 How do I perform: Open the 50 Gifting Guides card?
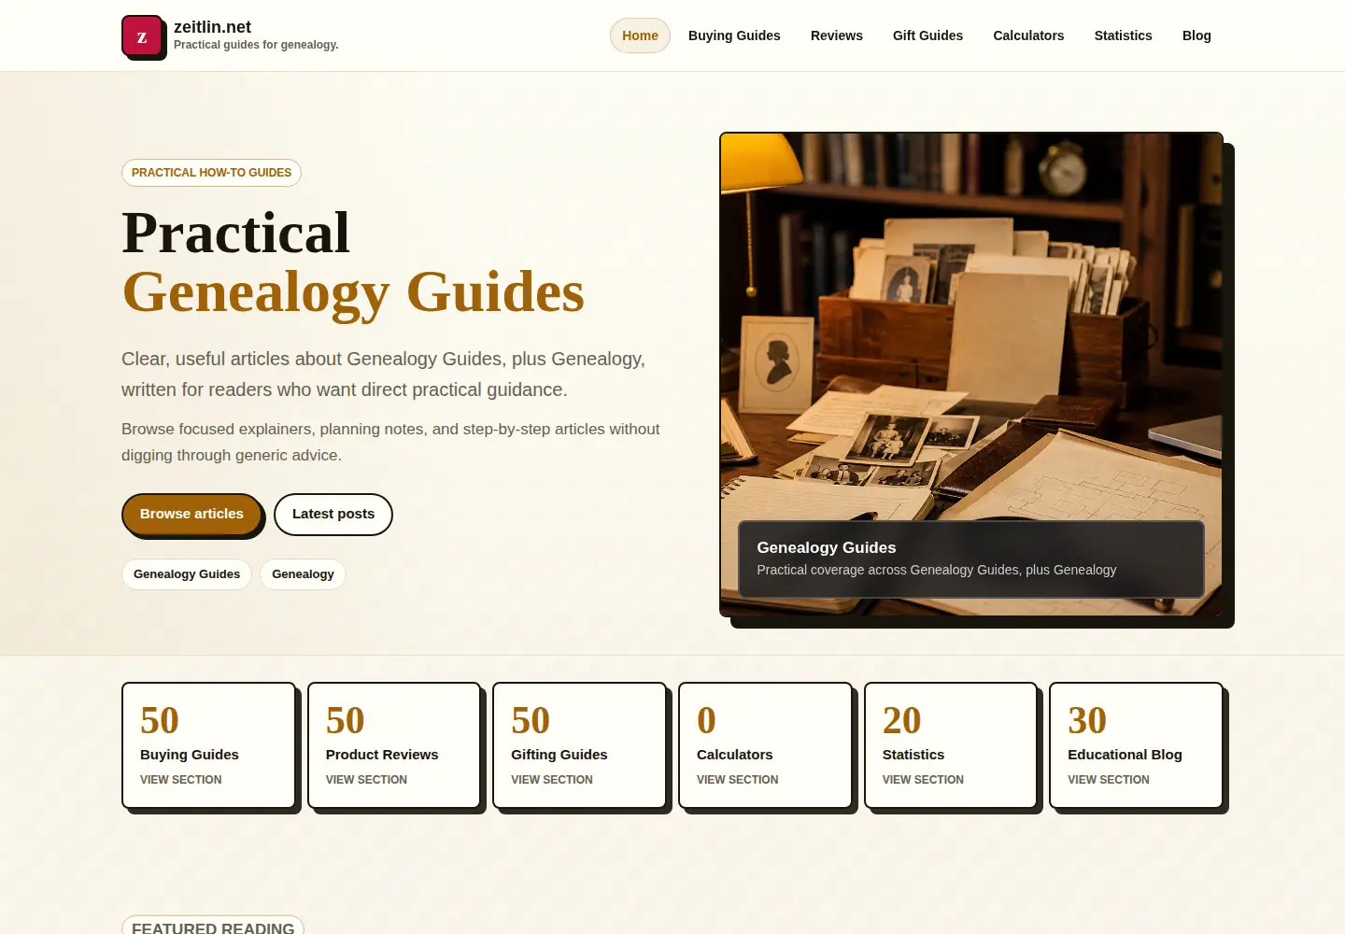pyautogui.click(x=580, y=745)
